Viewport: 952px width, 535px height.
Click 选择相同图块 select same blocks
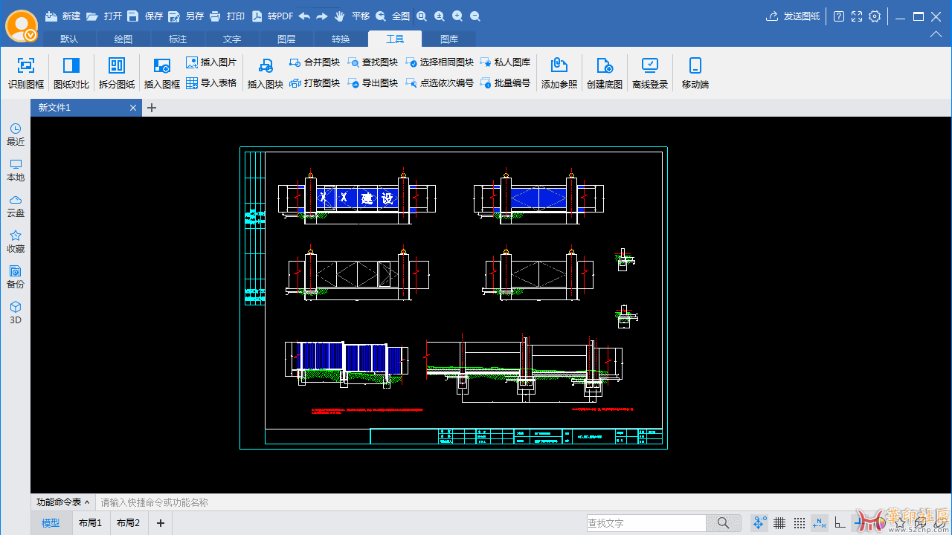pos(440,62)
